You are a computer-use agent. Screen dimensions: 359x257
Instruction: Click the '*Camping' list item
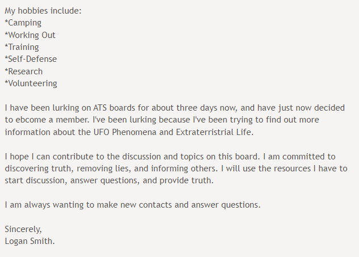[23, 23]
